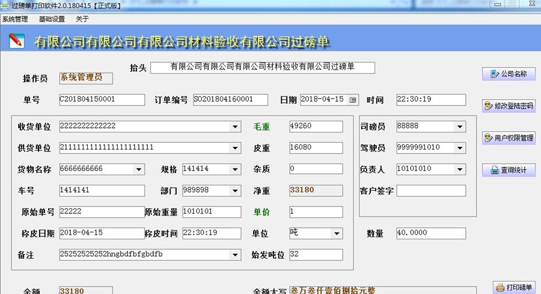
Task: Click the 毛重 green label
Action: pyautogui.click(x=261, y=127)
